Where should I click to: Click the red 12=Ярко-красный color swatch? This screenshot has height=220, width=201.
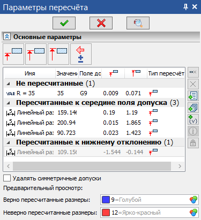[x=106, y=213]
